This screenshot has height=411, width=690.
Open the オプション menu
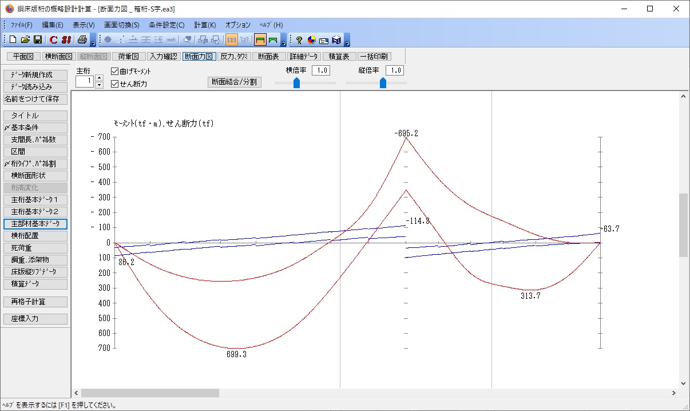pos(238,25)
